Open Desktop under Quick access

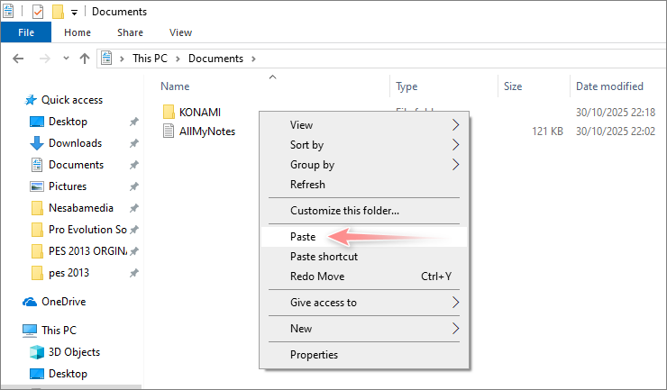[68, 122]
